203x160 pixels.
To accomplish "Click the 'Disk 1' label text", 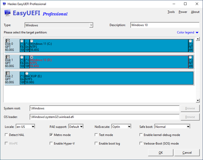I will point(9,60).
